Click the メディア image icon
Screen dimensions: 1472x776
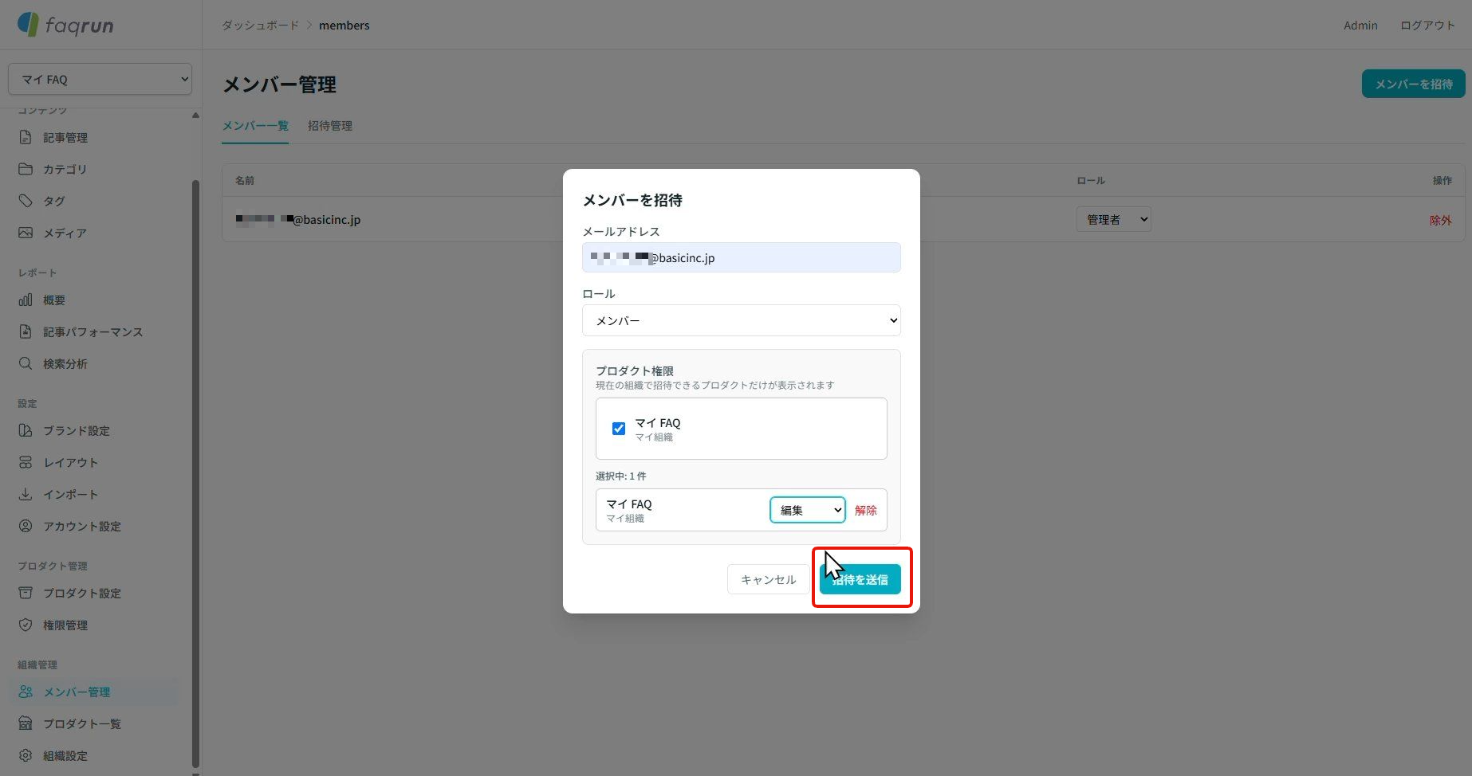[x=26, y=233]
